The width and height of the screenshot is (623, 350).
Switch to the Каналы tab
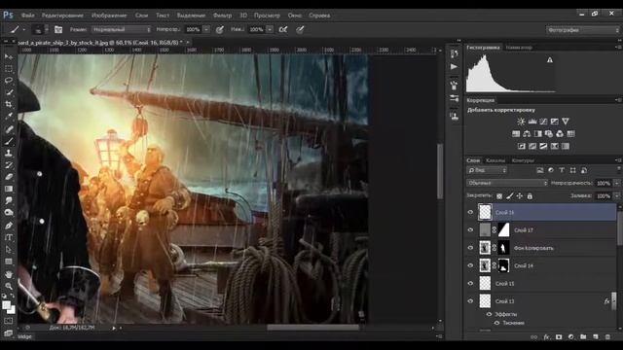coord(495,160)
